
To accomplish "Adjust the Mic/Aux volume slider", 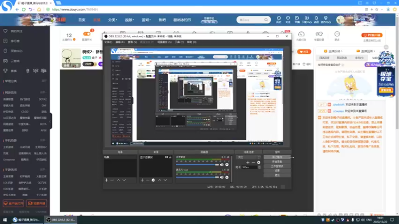I will tap(198, 177).
